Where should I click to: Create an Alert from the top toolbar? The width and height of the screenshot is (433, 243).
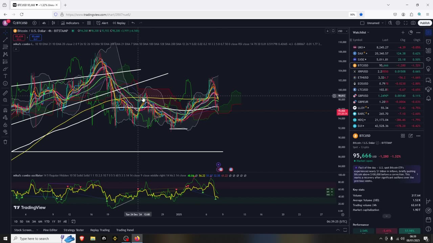click(102, 23)
